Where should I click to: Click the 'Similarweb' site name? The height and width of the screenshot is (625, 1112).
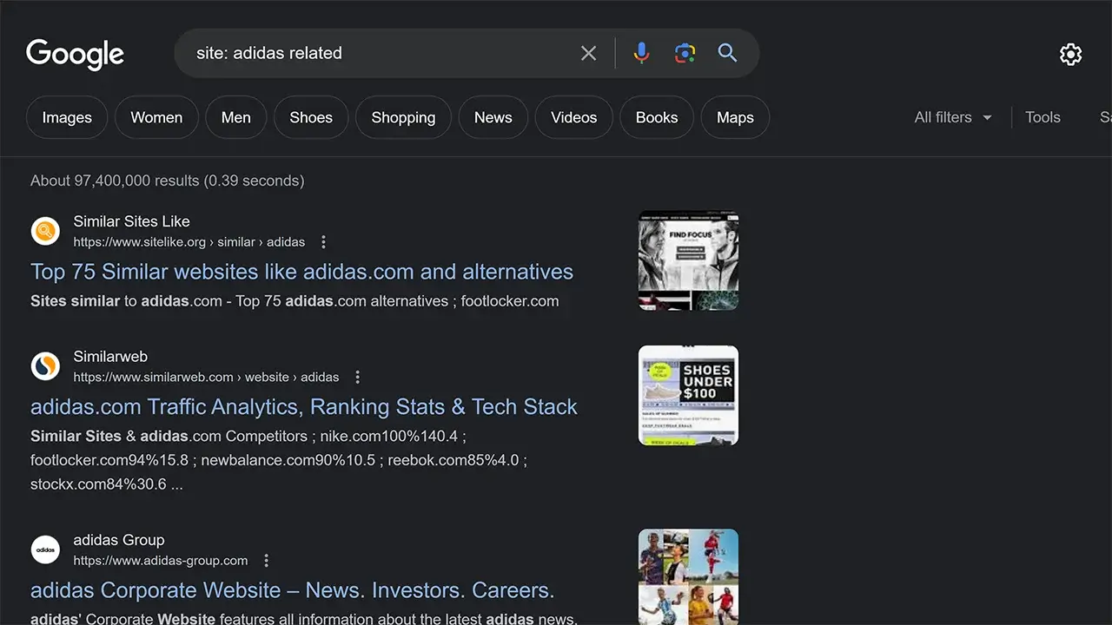pos(110,357)
